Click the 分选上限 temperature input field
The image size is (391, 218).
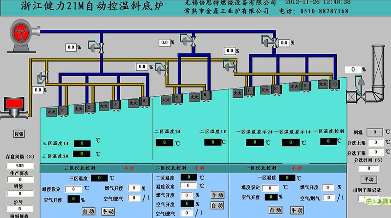pos(373,143)
